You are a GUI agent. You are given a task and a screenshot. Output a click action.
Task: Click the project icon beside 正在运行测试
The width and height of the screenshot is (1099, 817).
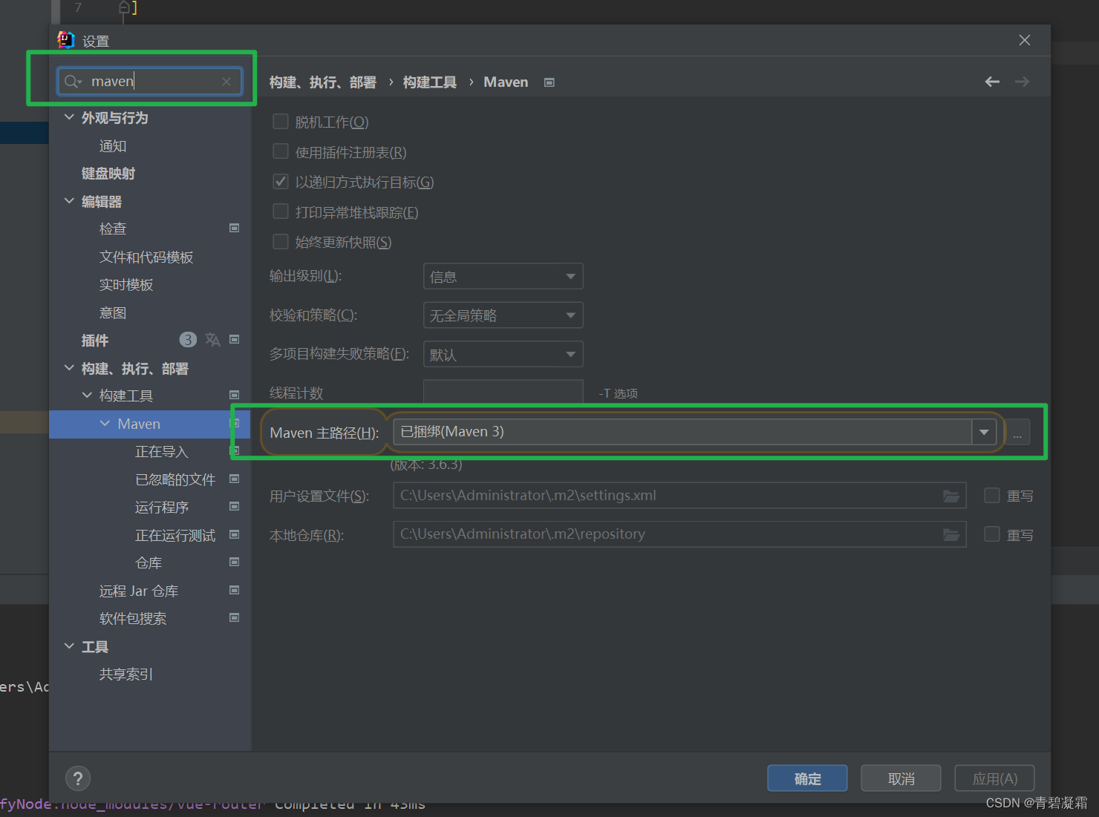(235, 535)
